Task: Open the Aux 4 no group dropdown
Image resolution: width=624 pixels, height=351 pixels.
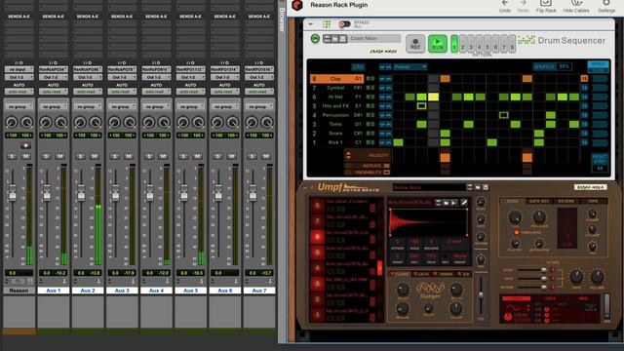Action: 156,106
